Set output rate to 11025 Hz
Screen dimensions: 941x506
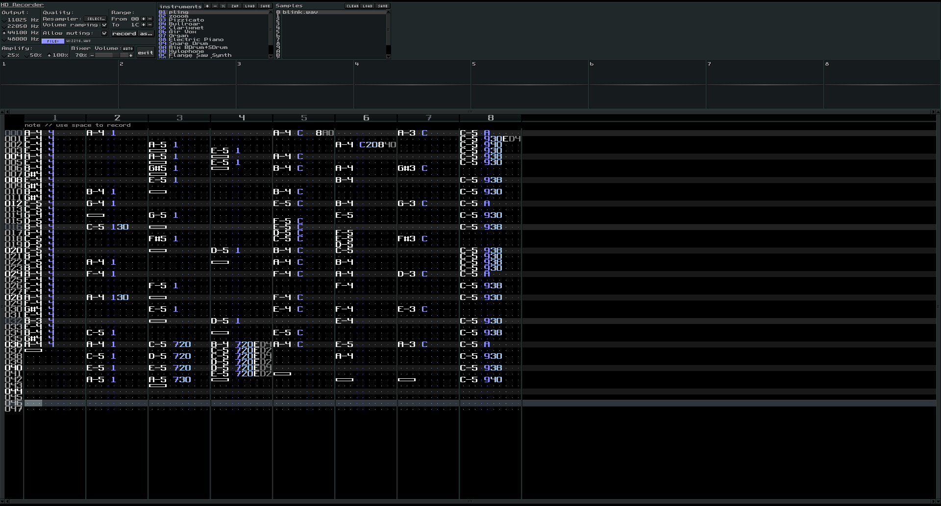point(21,20)
